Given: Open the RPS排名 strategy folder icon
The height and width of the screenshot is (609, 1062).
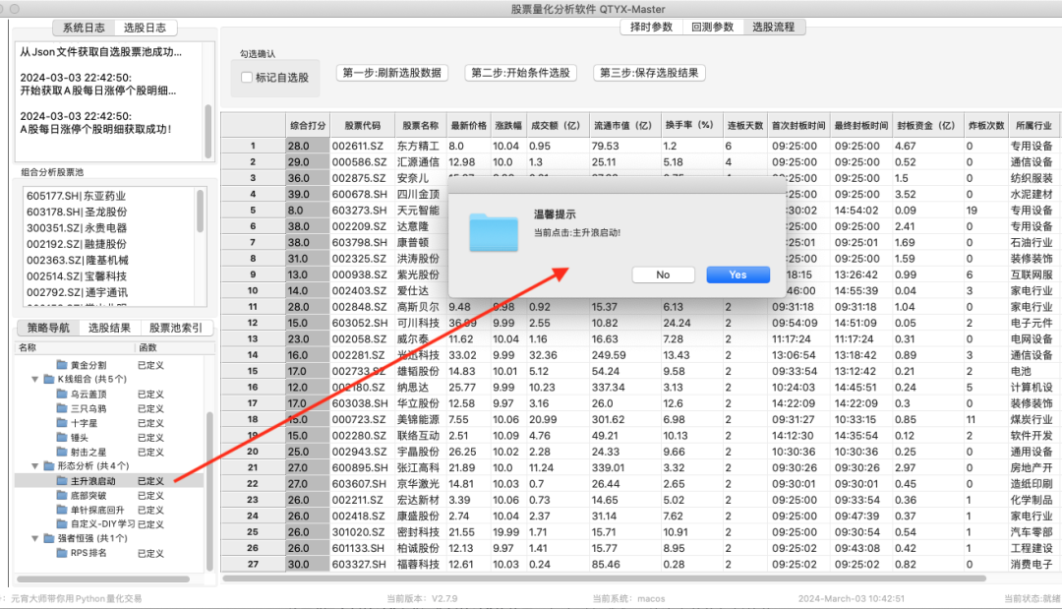Looking at the screenshot, I should point(60,553).
